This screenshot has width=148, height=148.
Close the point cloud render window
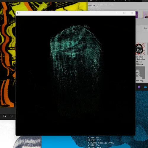(x=132, y=13)
